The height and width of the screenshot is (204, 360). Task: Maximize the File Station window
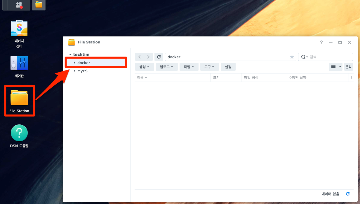pyautogui.click(x=340, y=42)
